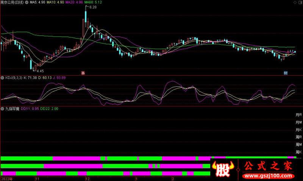Image resolution: width=303 pixels, height=181 pixels.
Task: Click the 4.45 low price label
Action: coord(40,71)
